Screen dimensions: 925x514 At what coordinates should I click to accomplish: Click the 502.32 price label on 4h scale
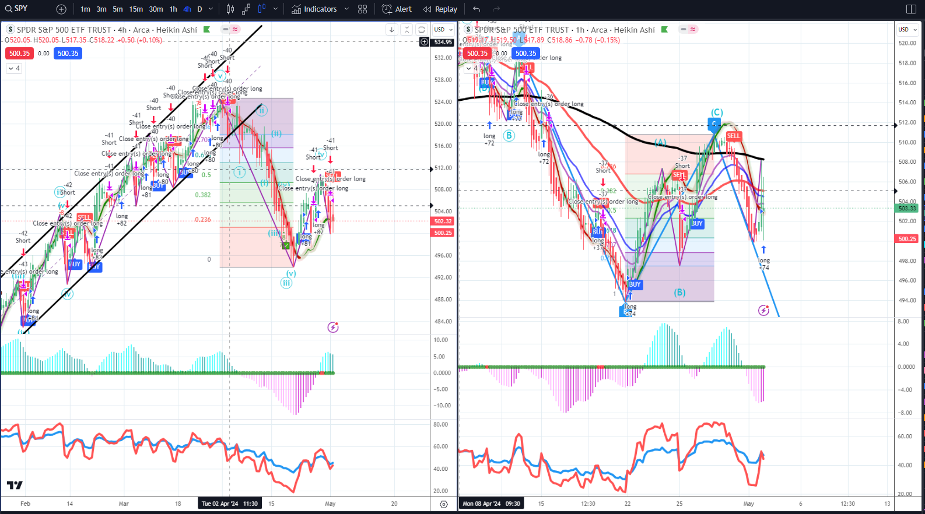[x=443, y=221]
